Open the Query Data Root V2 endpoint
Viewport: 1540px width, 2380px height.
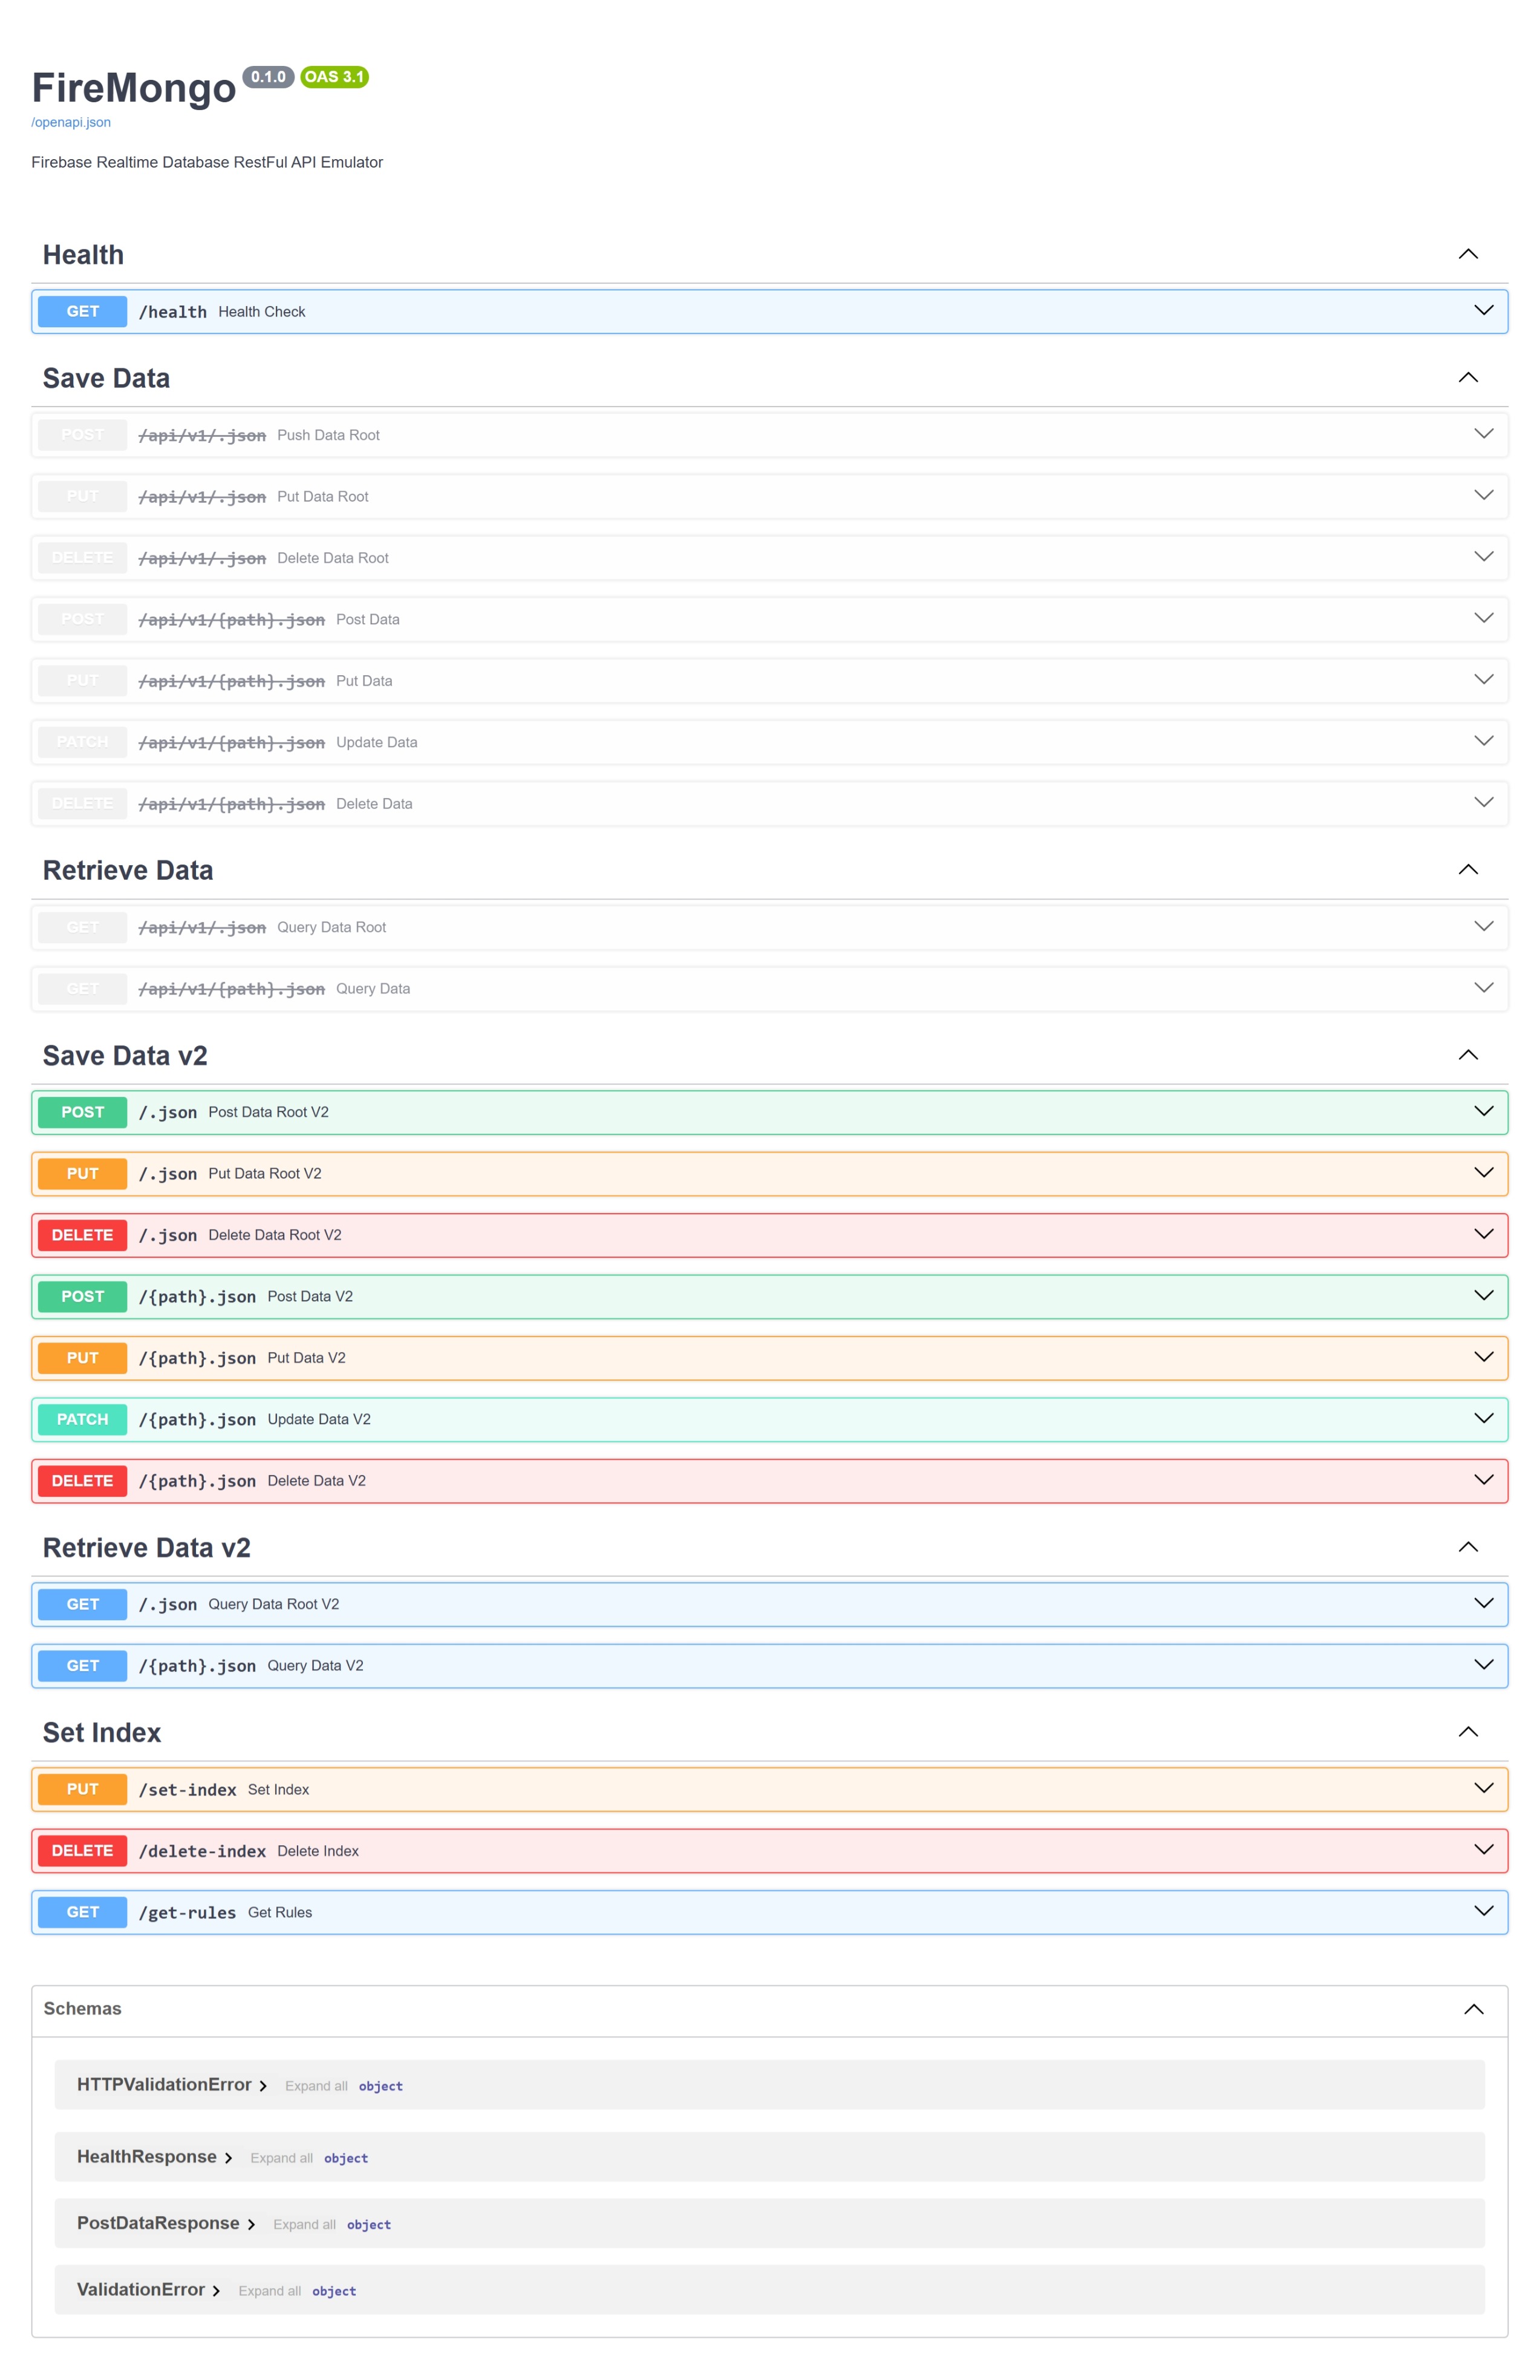(x=769, y=1604)
